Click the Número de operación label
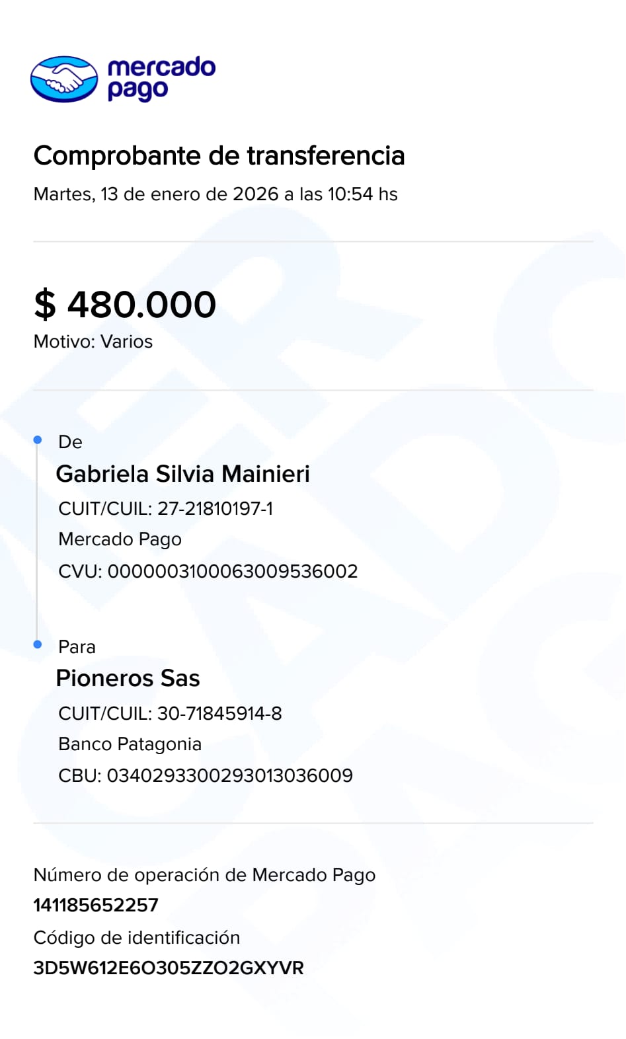Image resolution: width=626 pixels, height=1039 pixels. click(x=204, y=875)
